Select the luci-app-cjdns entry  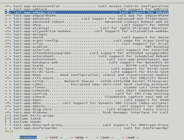[87, 84]
